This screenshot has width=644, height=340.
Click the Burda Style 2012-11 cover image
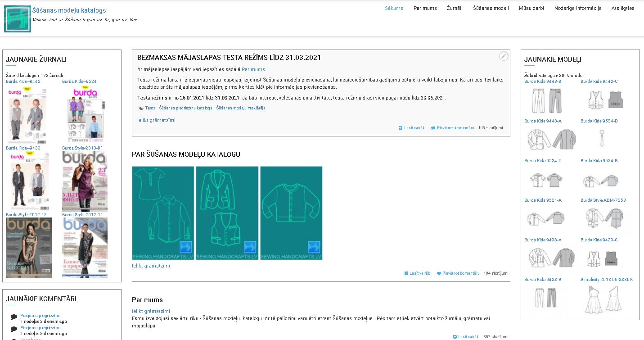coord(85,248)
